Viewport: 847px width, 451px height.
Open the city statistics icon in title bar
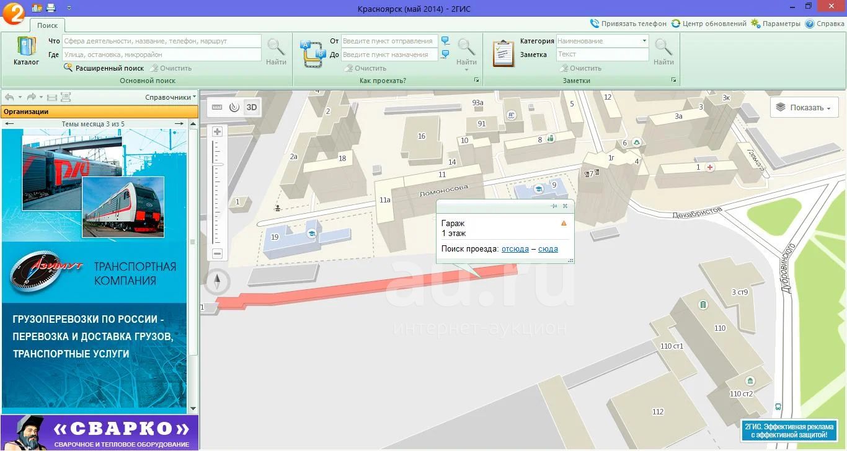(37, 7)
